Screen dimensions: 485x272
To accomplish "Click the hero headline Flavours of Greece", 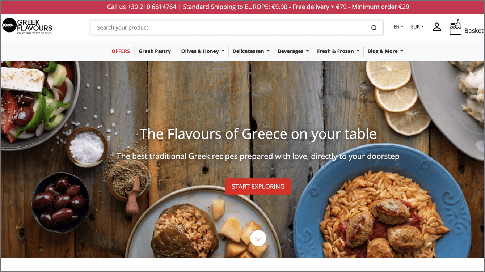I will coord(258,134).
